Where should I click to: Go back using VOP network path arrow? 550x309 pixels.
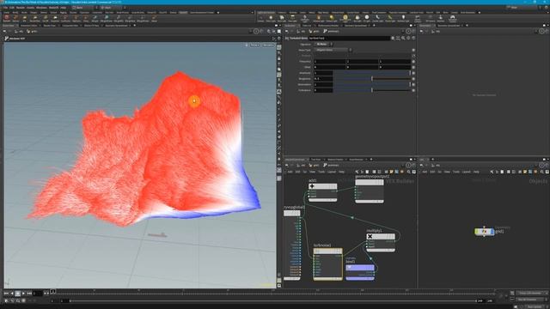(286, 165)
